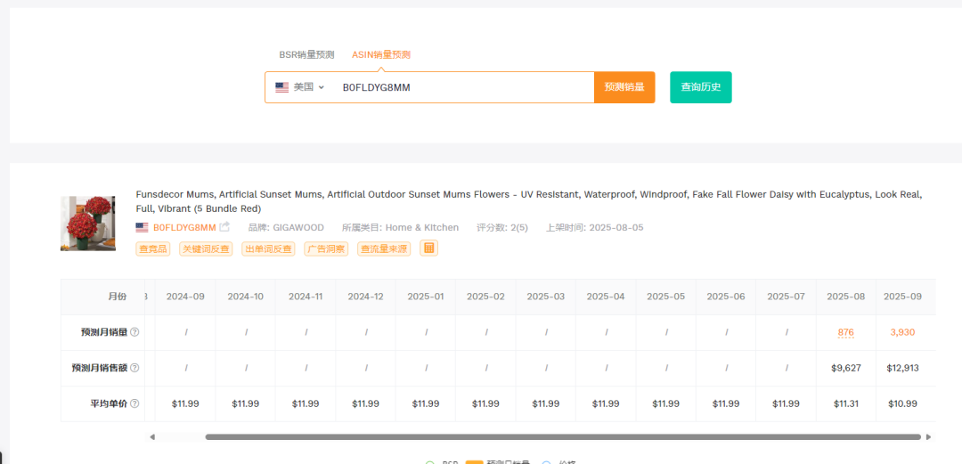Click the table scrollbar right arrow
This screenshot has height=464, width=962.
click(x=929, y=437)
